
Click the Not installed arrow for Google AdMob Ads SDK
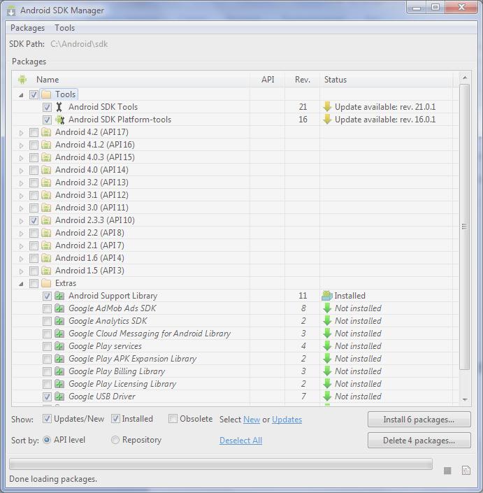click(327, 308)
